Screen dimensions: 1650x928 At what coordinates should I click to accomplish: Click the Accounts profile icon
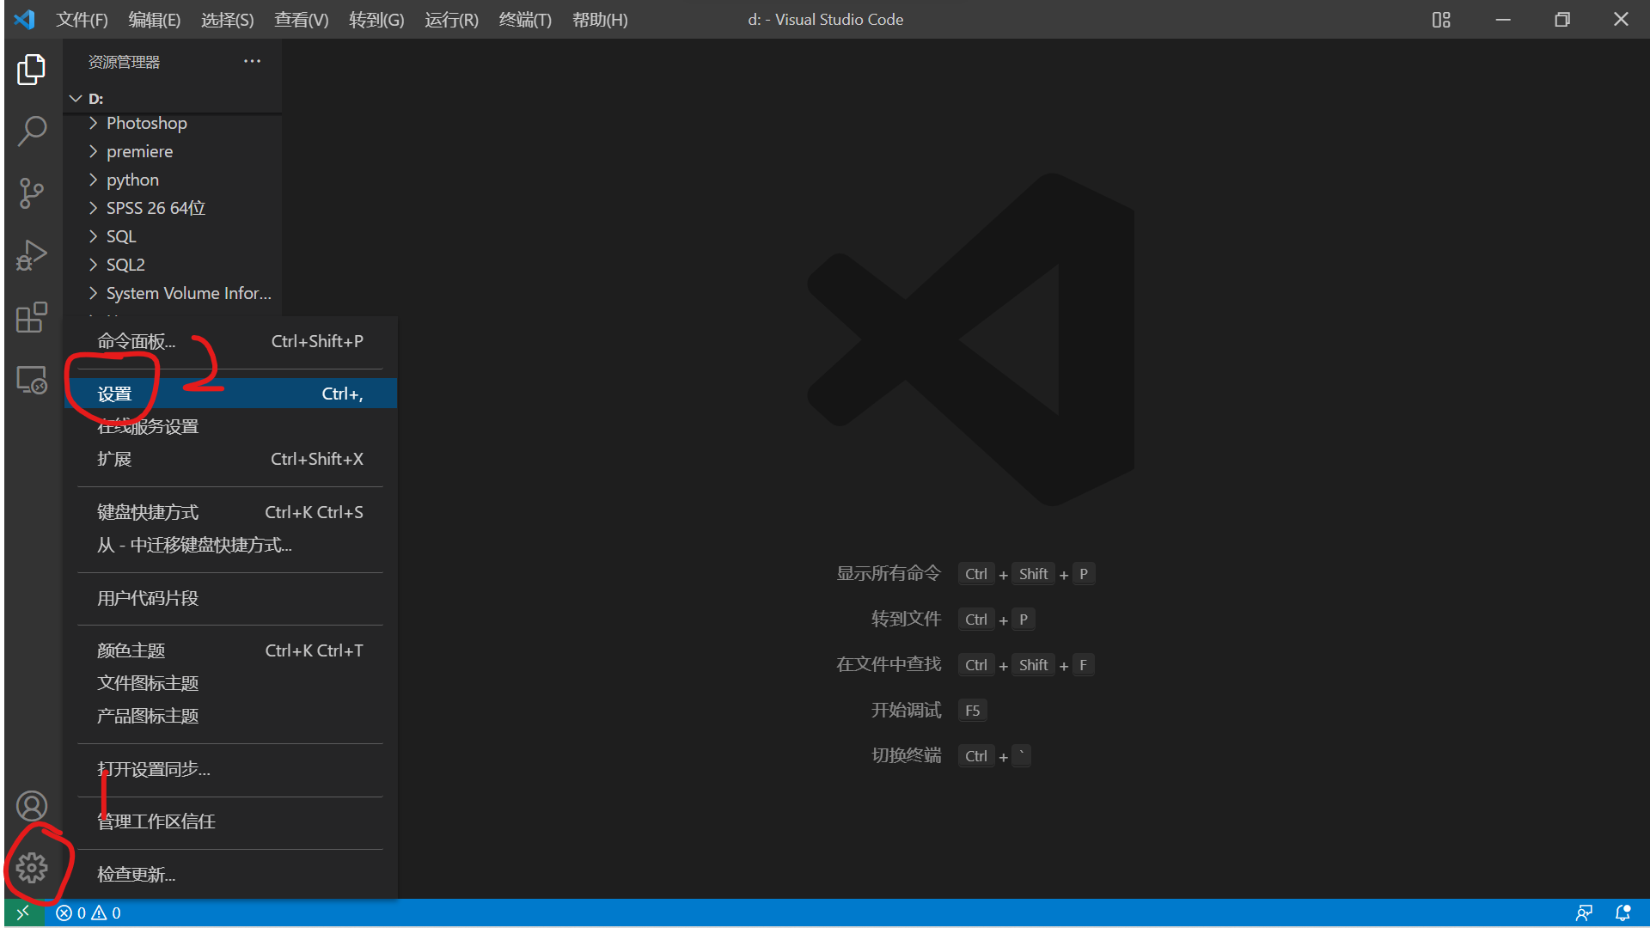[x=32, y=805]
